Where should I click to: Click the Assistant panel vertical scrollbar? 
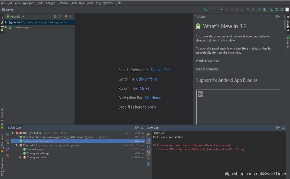pos(285,25)
